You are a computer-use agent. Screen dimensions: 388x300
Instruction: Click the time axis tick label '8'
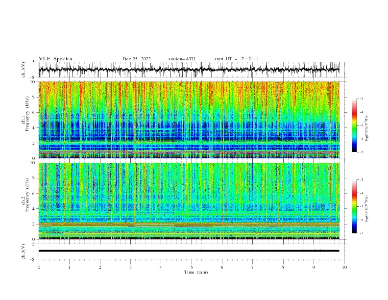click(283, 267)
